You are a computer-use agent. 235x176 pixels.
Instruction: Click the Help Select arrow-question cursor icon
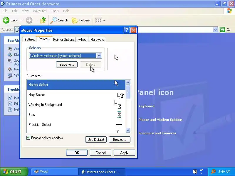tap(120, 96)
